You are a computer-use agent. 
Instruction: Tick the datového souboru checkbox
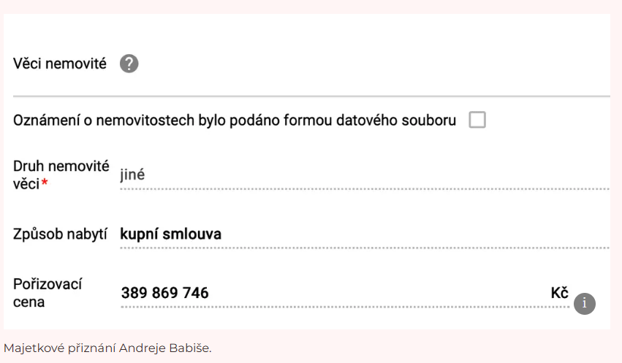coord(477,120)
